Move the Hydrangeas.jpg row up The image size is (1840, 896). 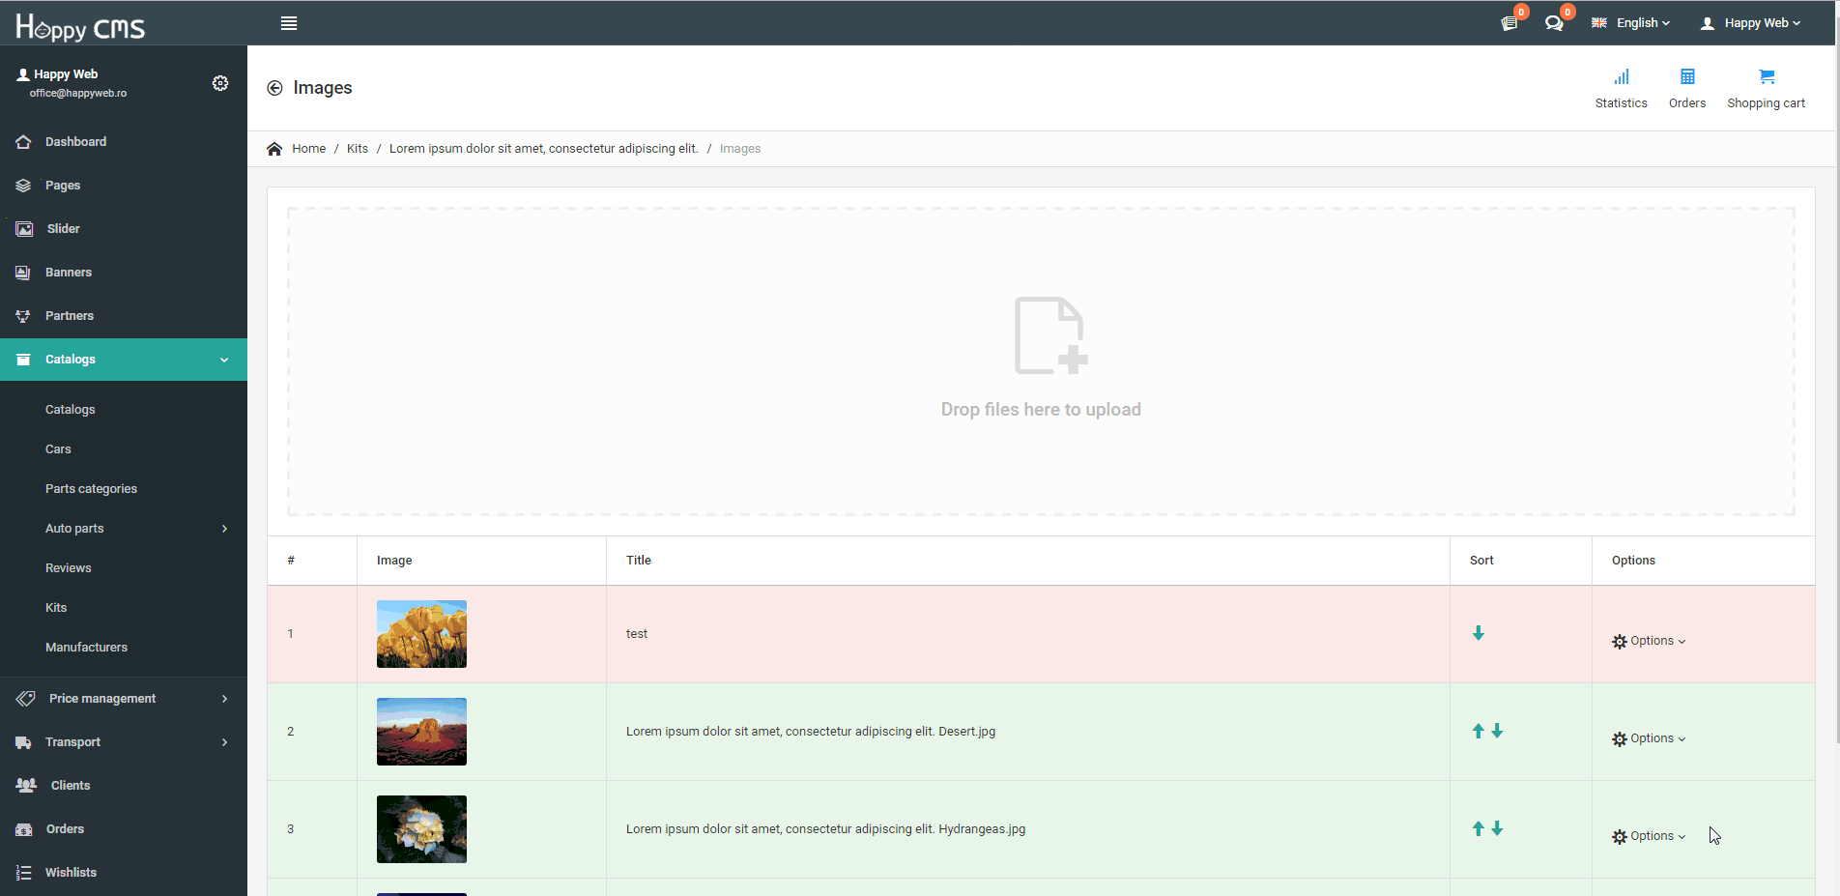coord(1478,828)
